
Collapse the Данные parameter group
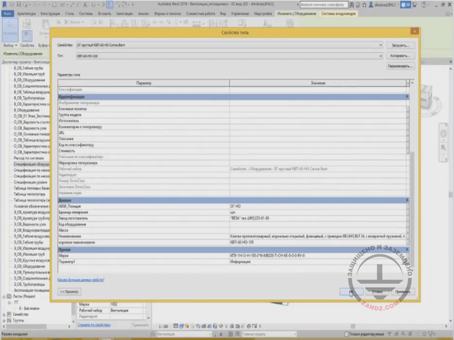407,200
